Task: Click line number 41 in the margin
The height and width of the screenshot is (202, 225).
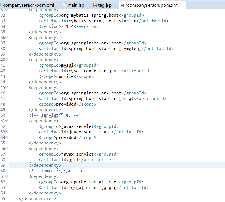Action: (x=3, y=65)
